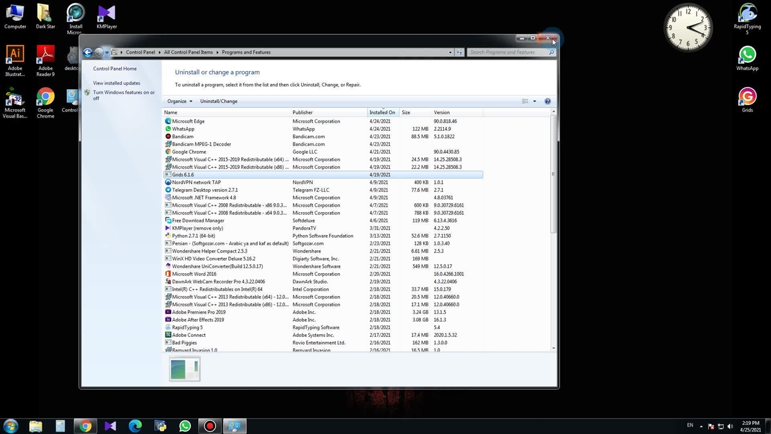Open View installed updates link

117,83
